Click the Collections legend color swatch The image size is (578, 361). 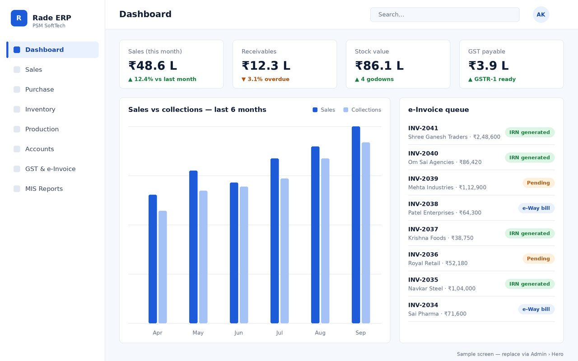(x=346, y=110)
